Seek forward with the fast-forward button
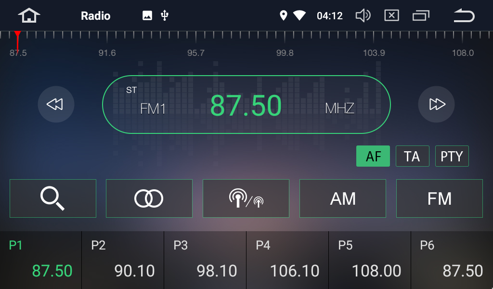 click(x=436, y=104)
